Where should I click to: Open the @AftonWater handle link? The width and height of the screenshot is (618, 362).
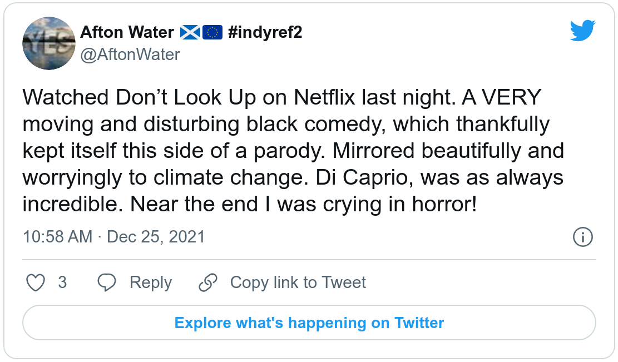click(130, 54)
